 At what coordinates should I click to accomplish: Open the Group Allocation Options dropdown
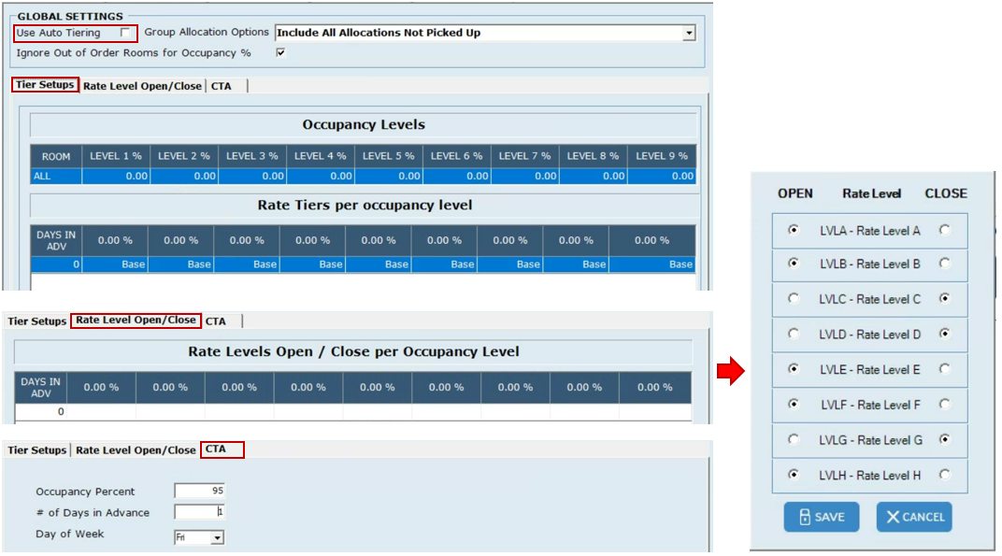point(689,33)
